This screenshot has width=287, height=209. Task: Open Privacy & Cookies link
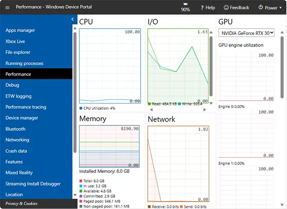click(21, 204)
